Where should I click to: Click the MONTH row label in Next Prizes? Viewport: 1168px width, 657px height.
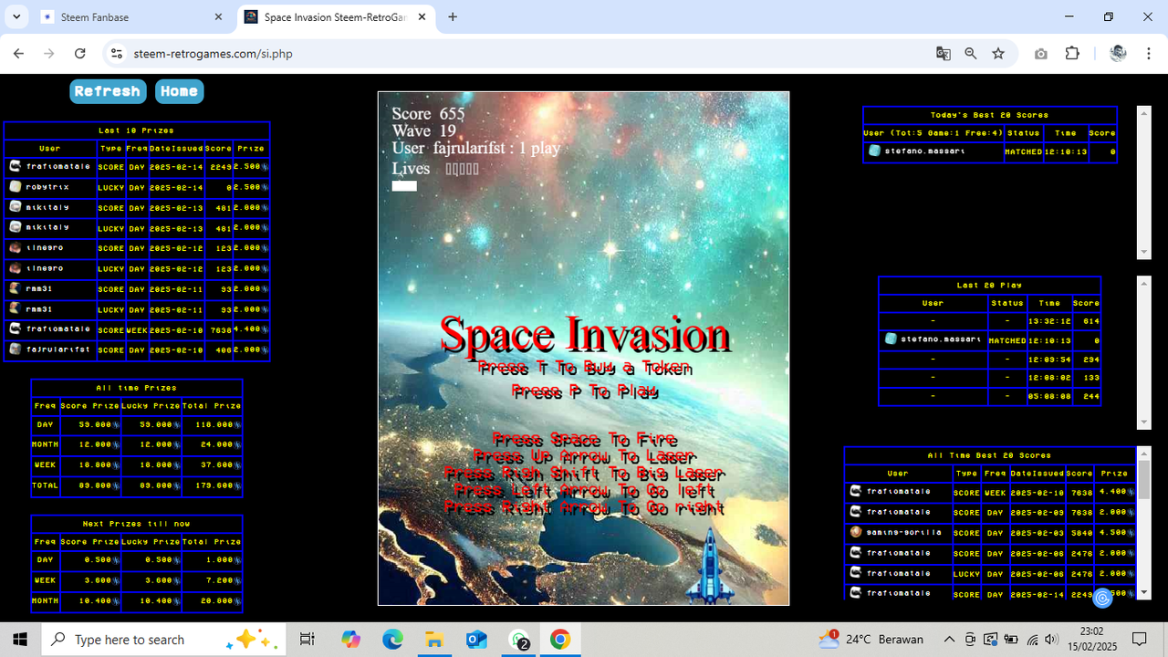(x=45, y=600)
